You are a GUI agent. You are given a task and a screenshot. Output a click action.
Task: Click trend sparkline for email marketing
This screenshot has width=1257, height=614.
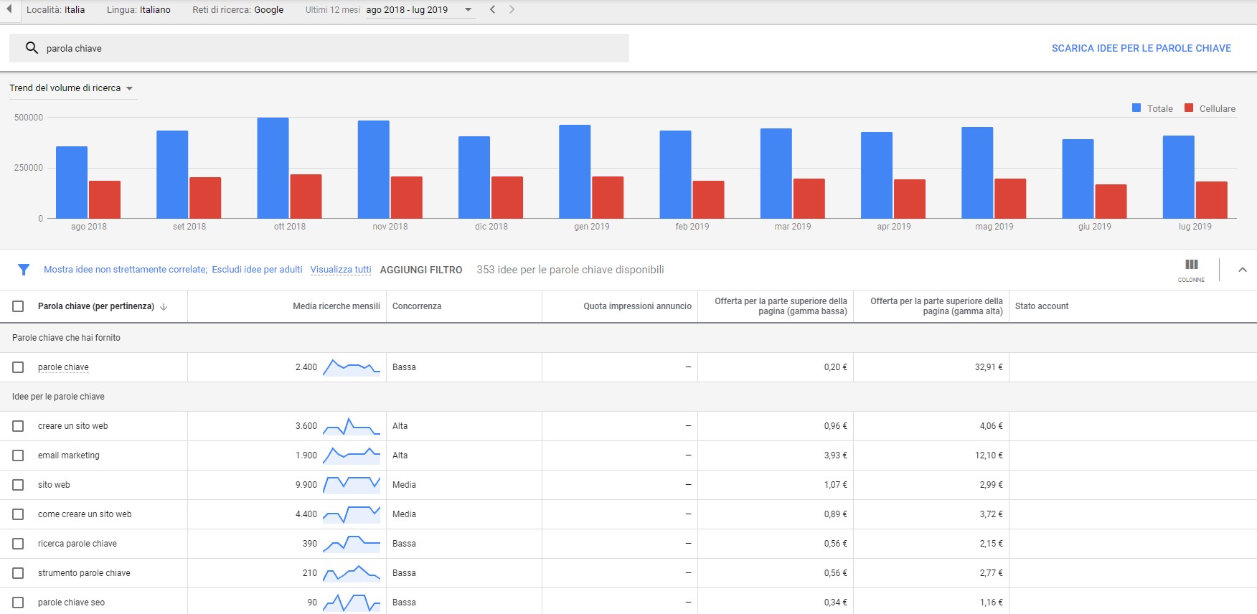[x=352, y=455]
